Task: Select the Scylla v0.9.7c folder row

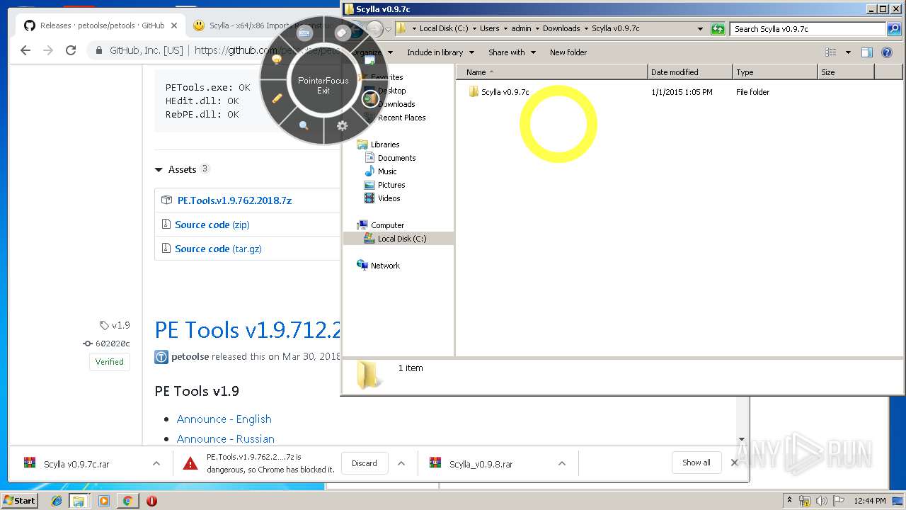Action: [x=498, y=92]
